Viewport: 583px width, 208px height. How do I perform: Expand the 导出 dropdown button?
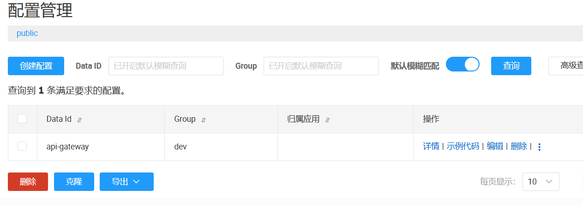pos(126,182)
